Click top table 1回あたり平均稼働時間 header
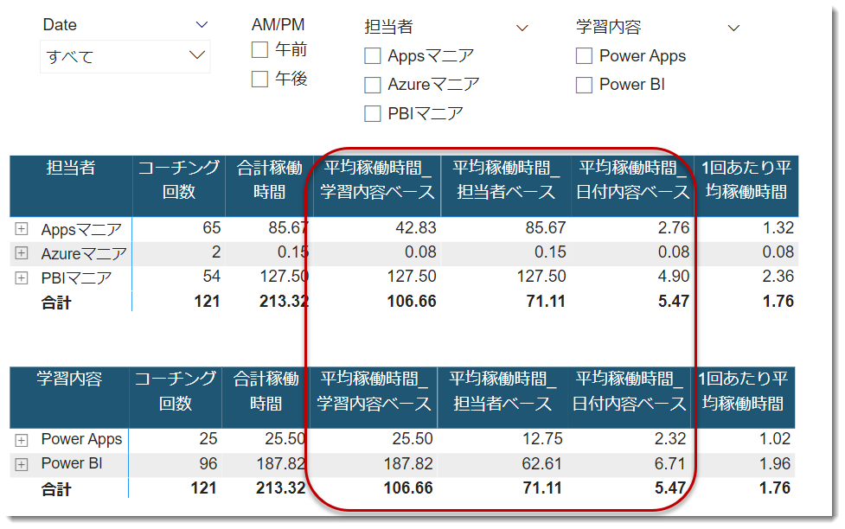Screen dimensions: 845x529 [x=746, y=187]
